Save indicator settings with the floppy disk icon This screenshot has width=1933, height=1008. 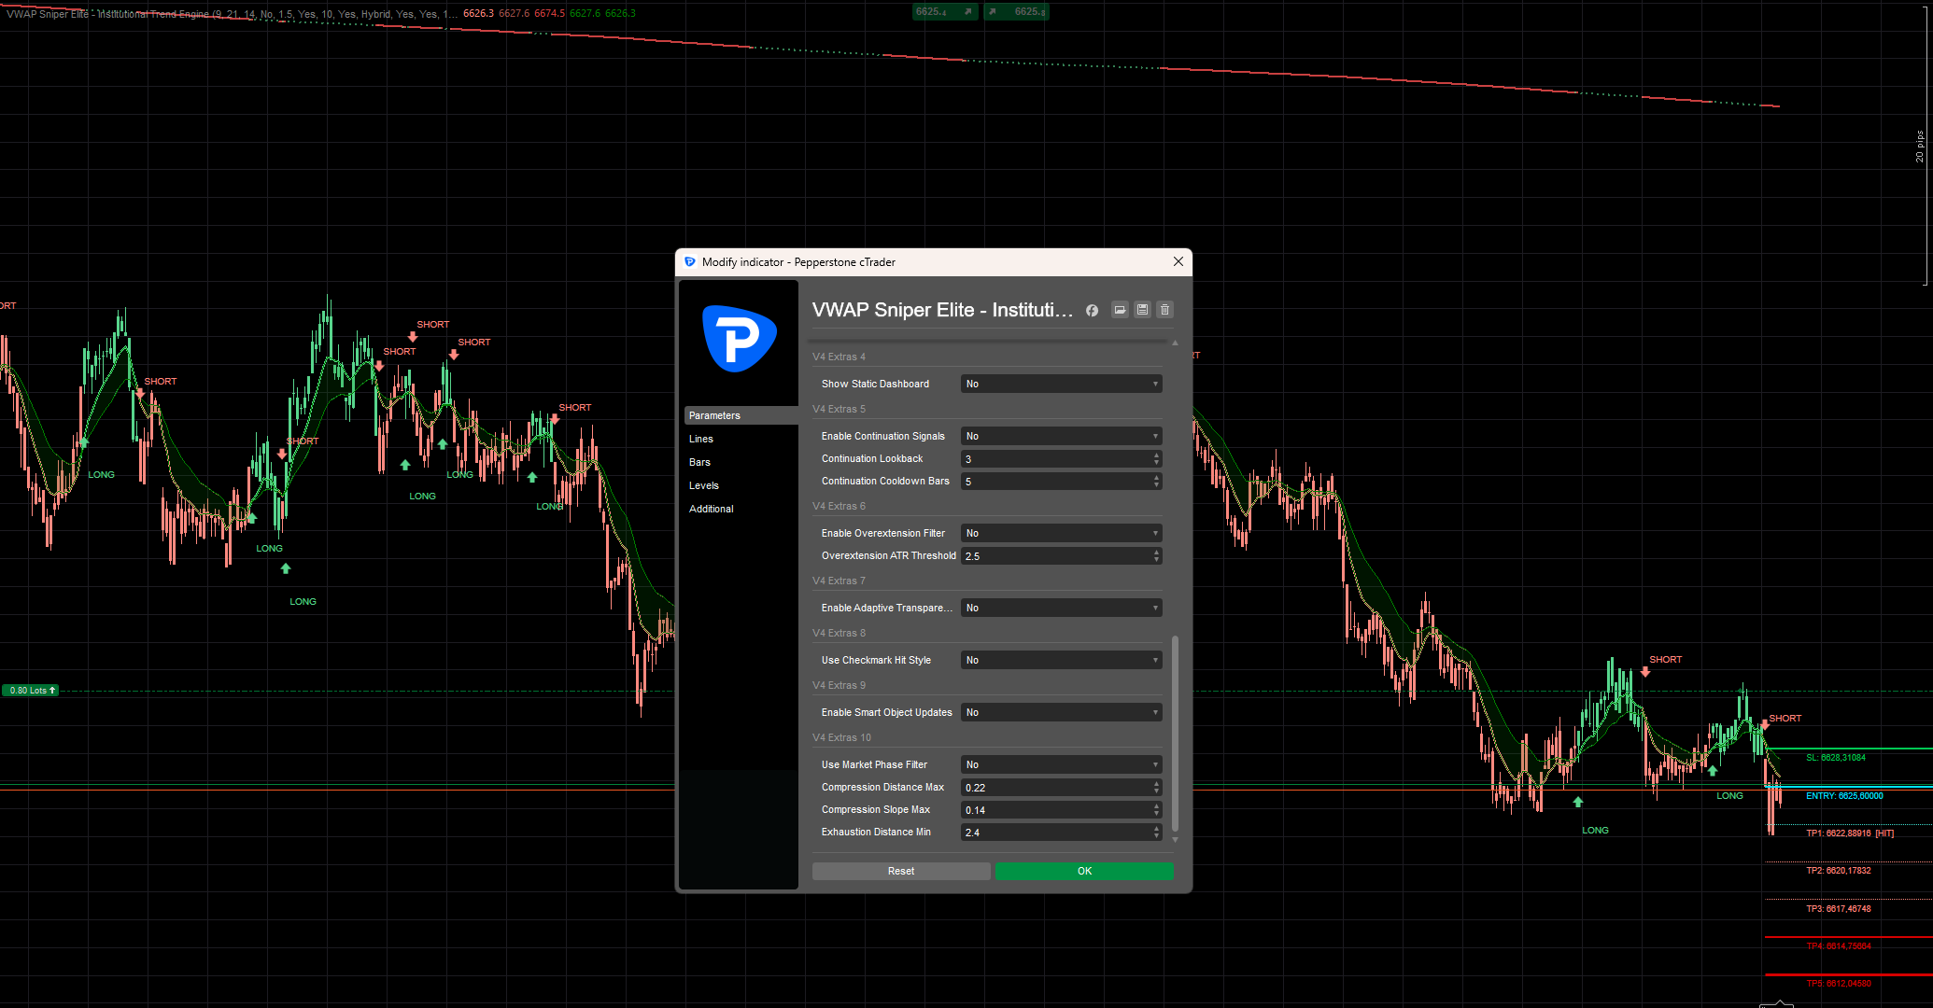coord(1142,310)
